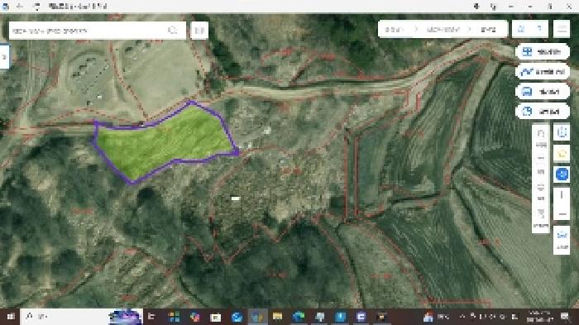Click the pill button with zigzag line icon
579x325 pixels.
(543, 72)
